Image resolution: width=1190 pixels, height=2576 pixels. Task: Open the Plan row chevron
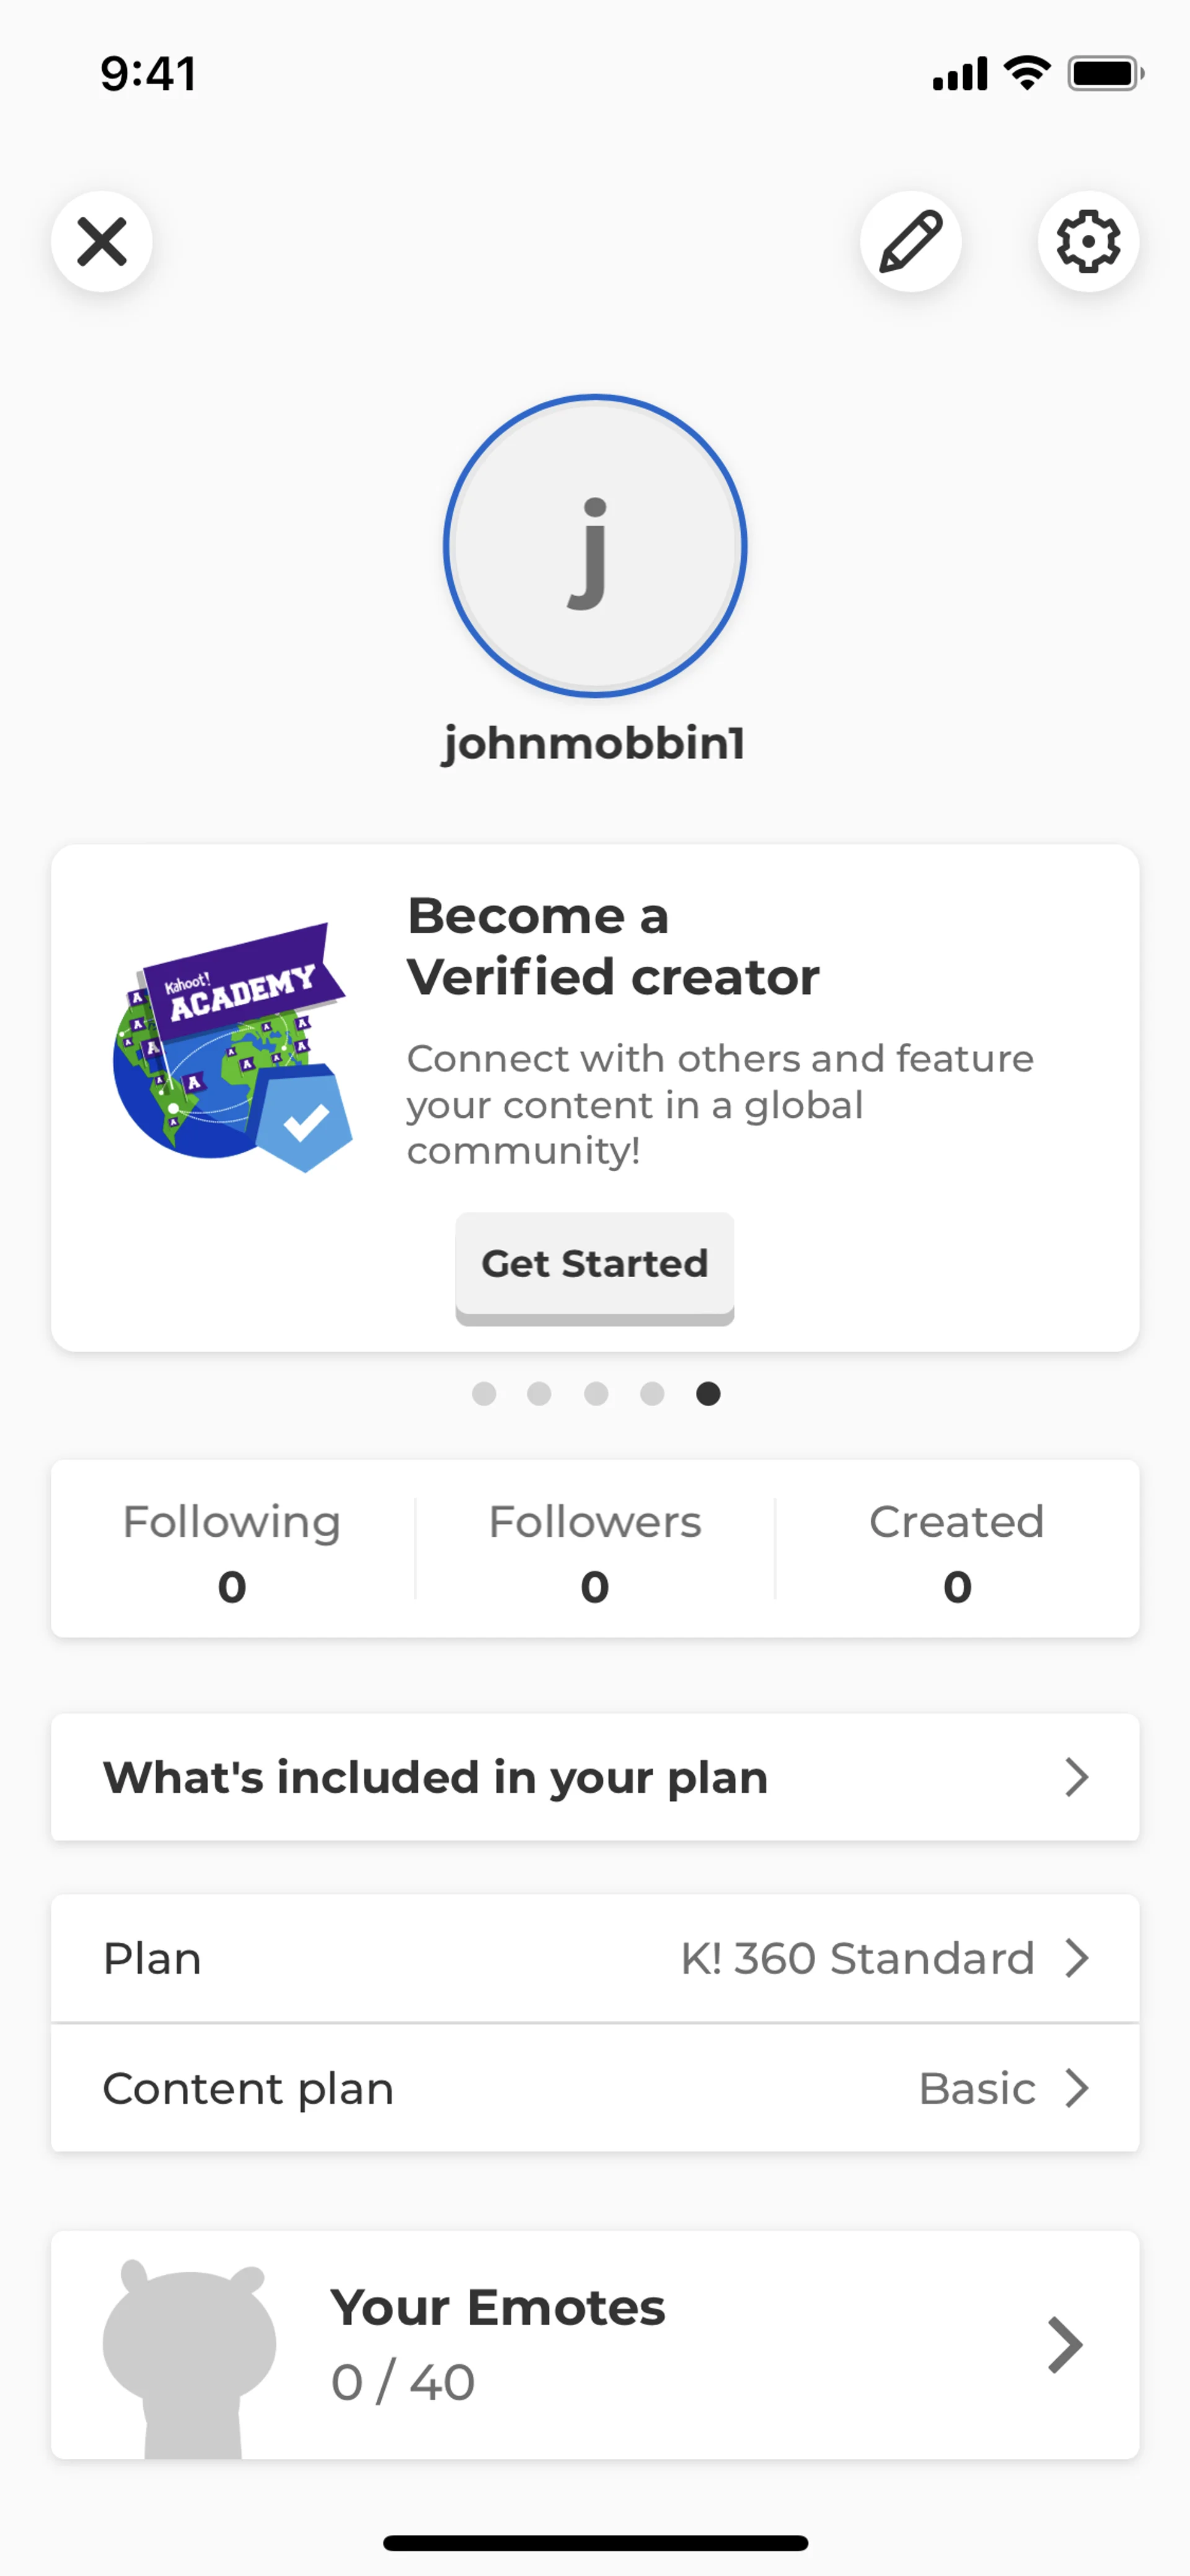(x=1076, y=1959)
